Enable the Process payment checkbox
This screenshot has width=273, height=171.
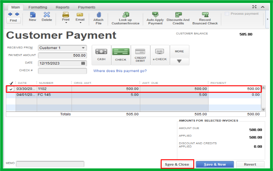(227, 14)
